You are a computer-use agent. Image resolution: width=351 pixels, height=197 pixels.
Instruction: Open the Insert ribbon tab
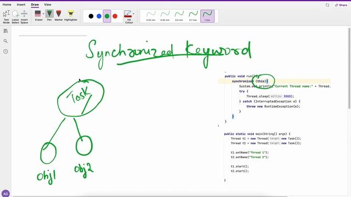point(21,4)
